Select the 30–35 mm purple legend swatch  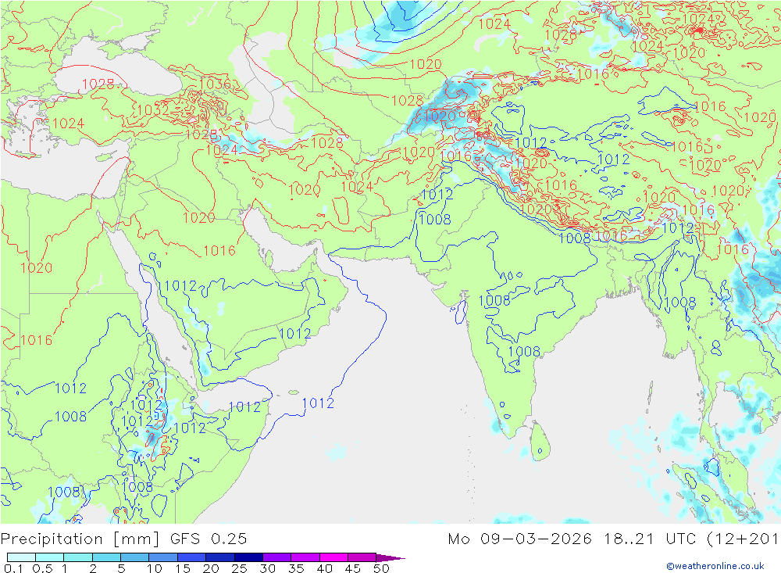(276, 557)
